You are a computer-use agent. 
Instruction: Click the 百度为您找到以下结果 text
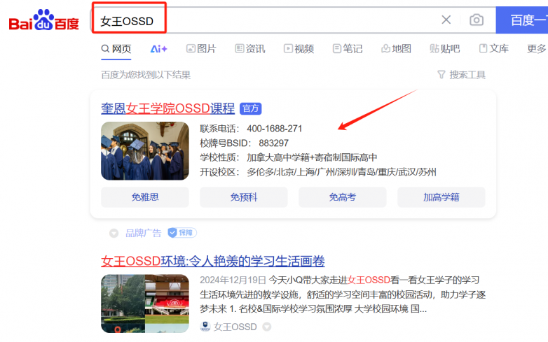tap(146, 75)
